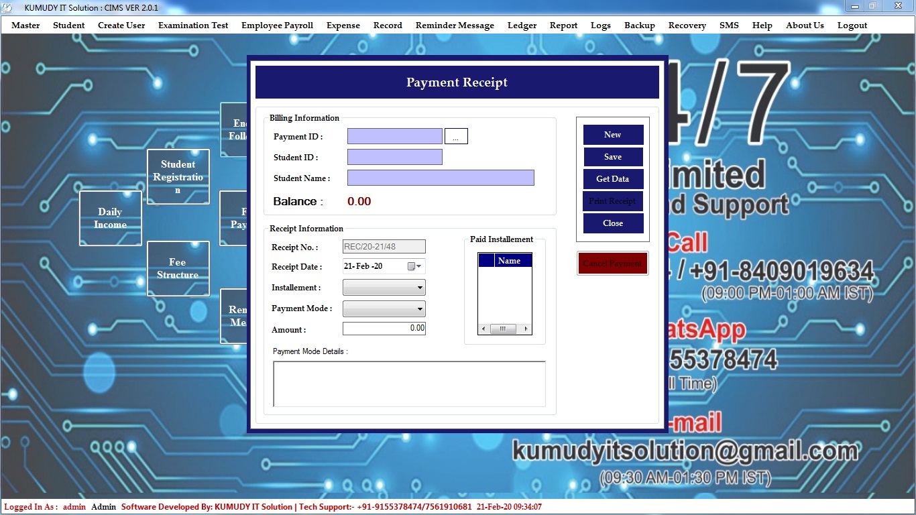
Task: Open the Fee Structure tile
Action: click(x=178, y=268)
